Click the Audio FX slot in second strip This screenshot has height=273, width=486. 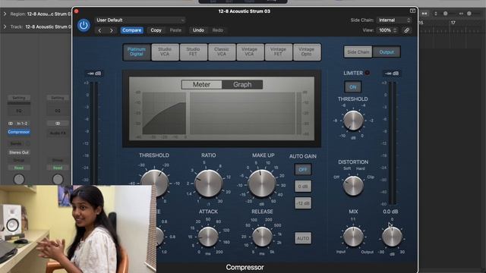pyautogui.click(x=58, y=133)
